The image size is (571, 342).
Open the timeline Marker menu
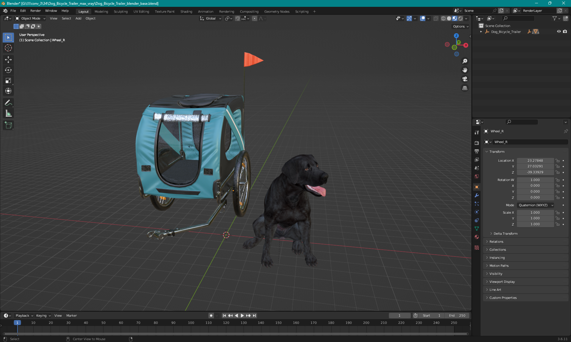71,316
